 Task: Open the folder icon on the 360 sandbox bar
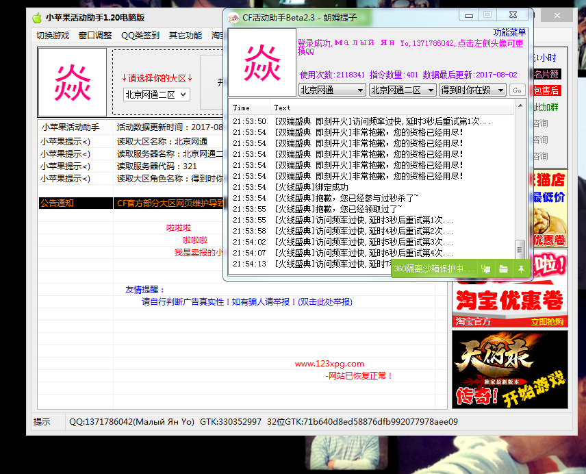click(503, 269)
